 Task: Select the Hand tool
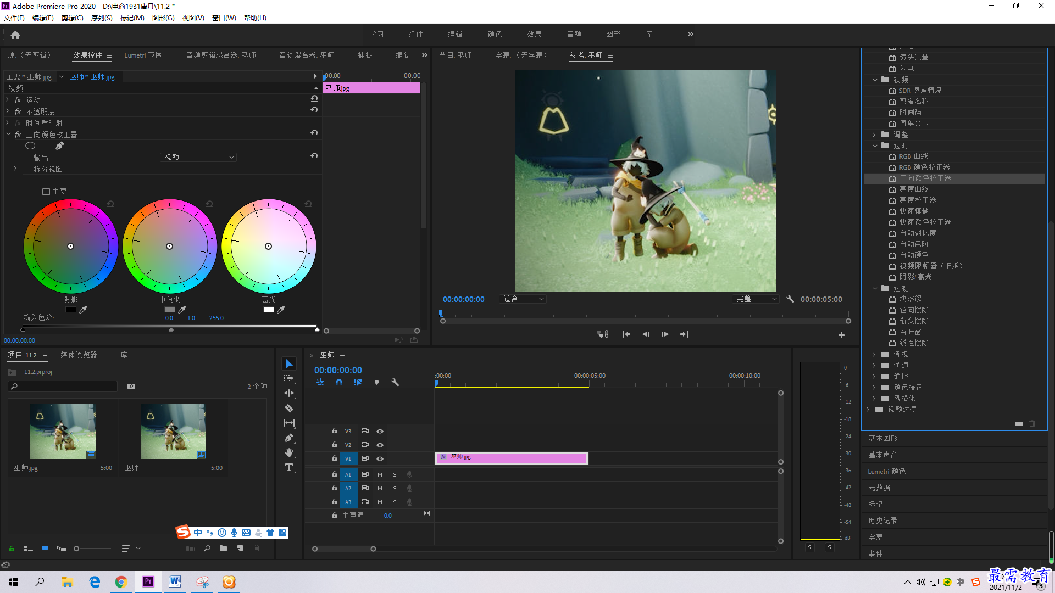[289, 452]
